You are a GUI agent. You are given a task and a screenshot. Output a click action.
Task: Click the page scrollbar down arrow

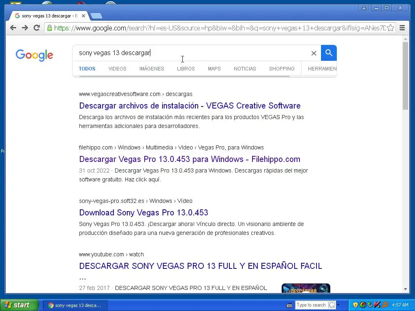(405, 289)
